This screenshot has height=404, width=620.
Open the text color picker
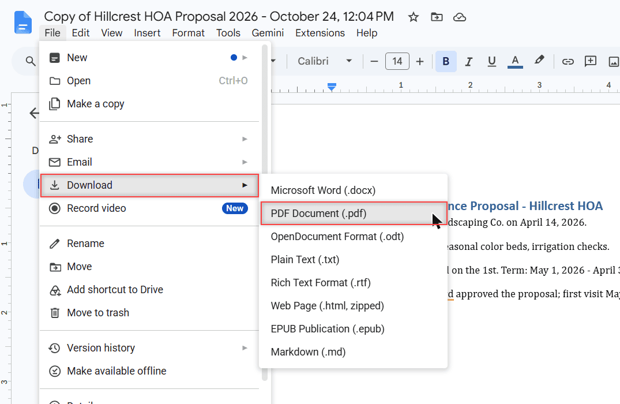click(515, 61)
